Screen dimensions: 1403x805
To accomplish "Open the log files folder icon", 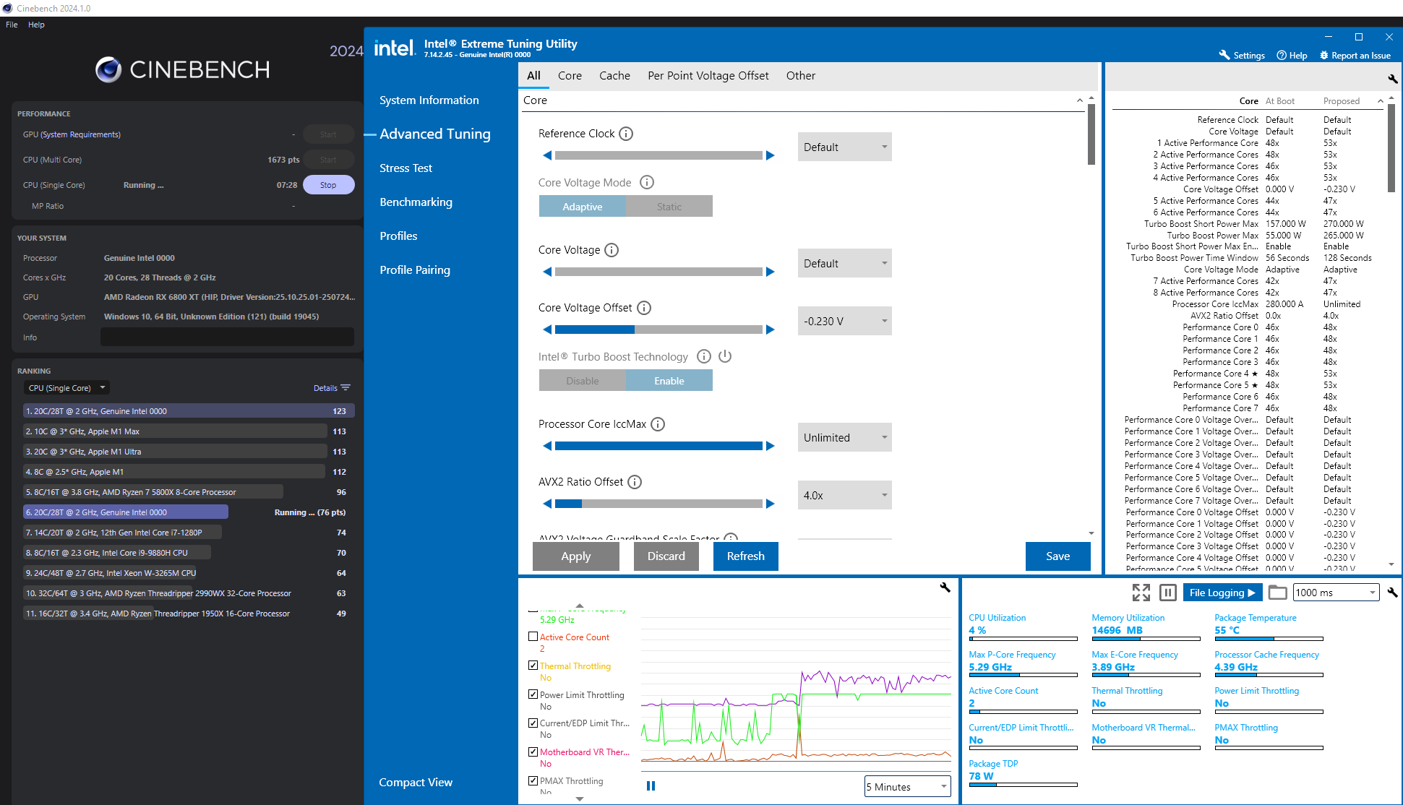I will point(1277,593).
